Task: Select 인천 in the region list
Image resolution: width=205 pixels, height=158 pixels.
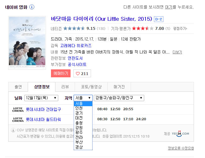Action: (83, 108)
